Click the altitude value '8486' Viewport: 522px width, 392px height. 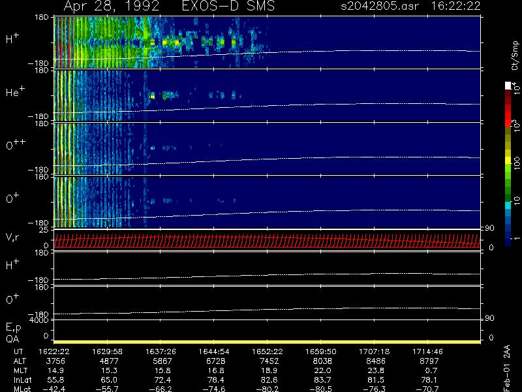tap(376, 361)
